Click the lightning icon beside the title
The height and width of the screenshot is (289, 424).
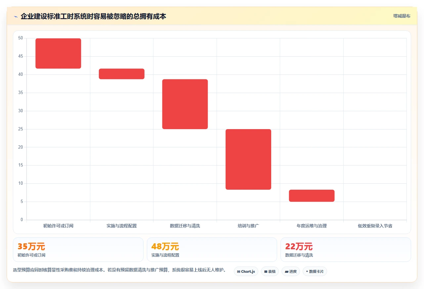click(x=16, y=16)
